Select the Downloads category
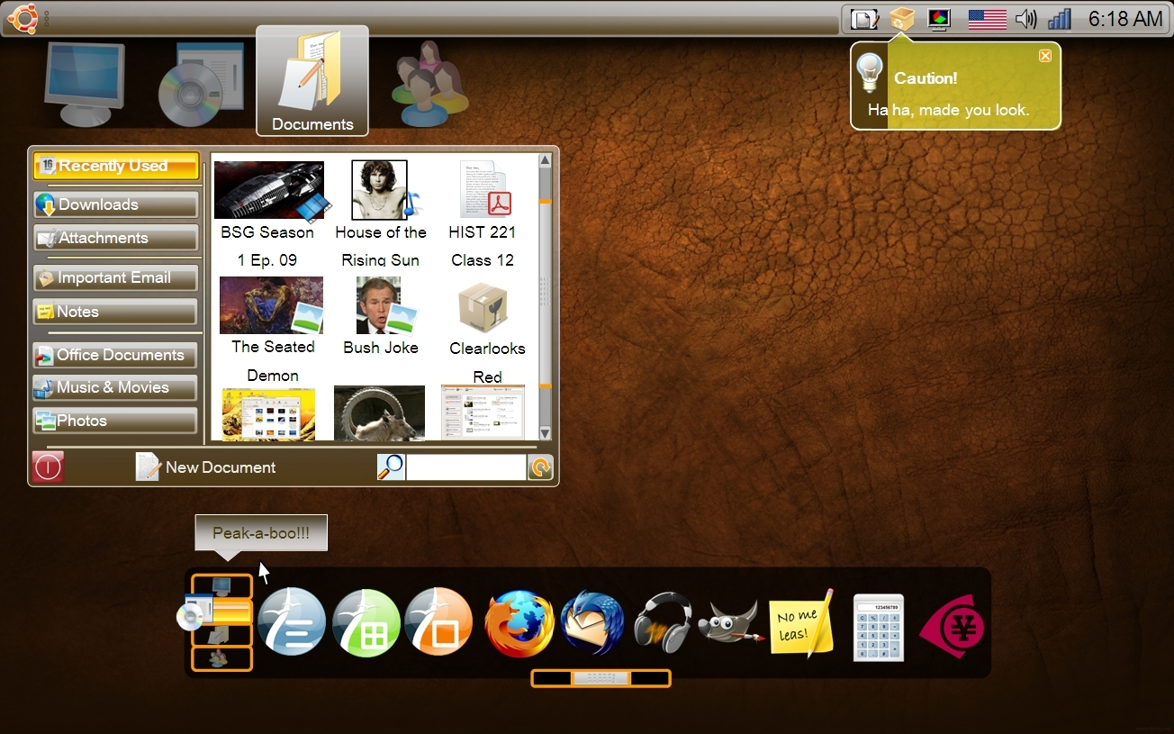Viewport: 1174px width, 734px height. [115, 204]
